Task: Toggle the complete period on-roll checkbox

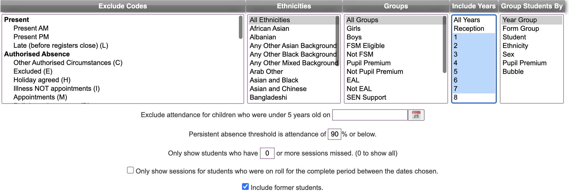Action: coord(130,170)
